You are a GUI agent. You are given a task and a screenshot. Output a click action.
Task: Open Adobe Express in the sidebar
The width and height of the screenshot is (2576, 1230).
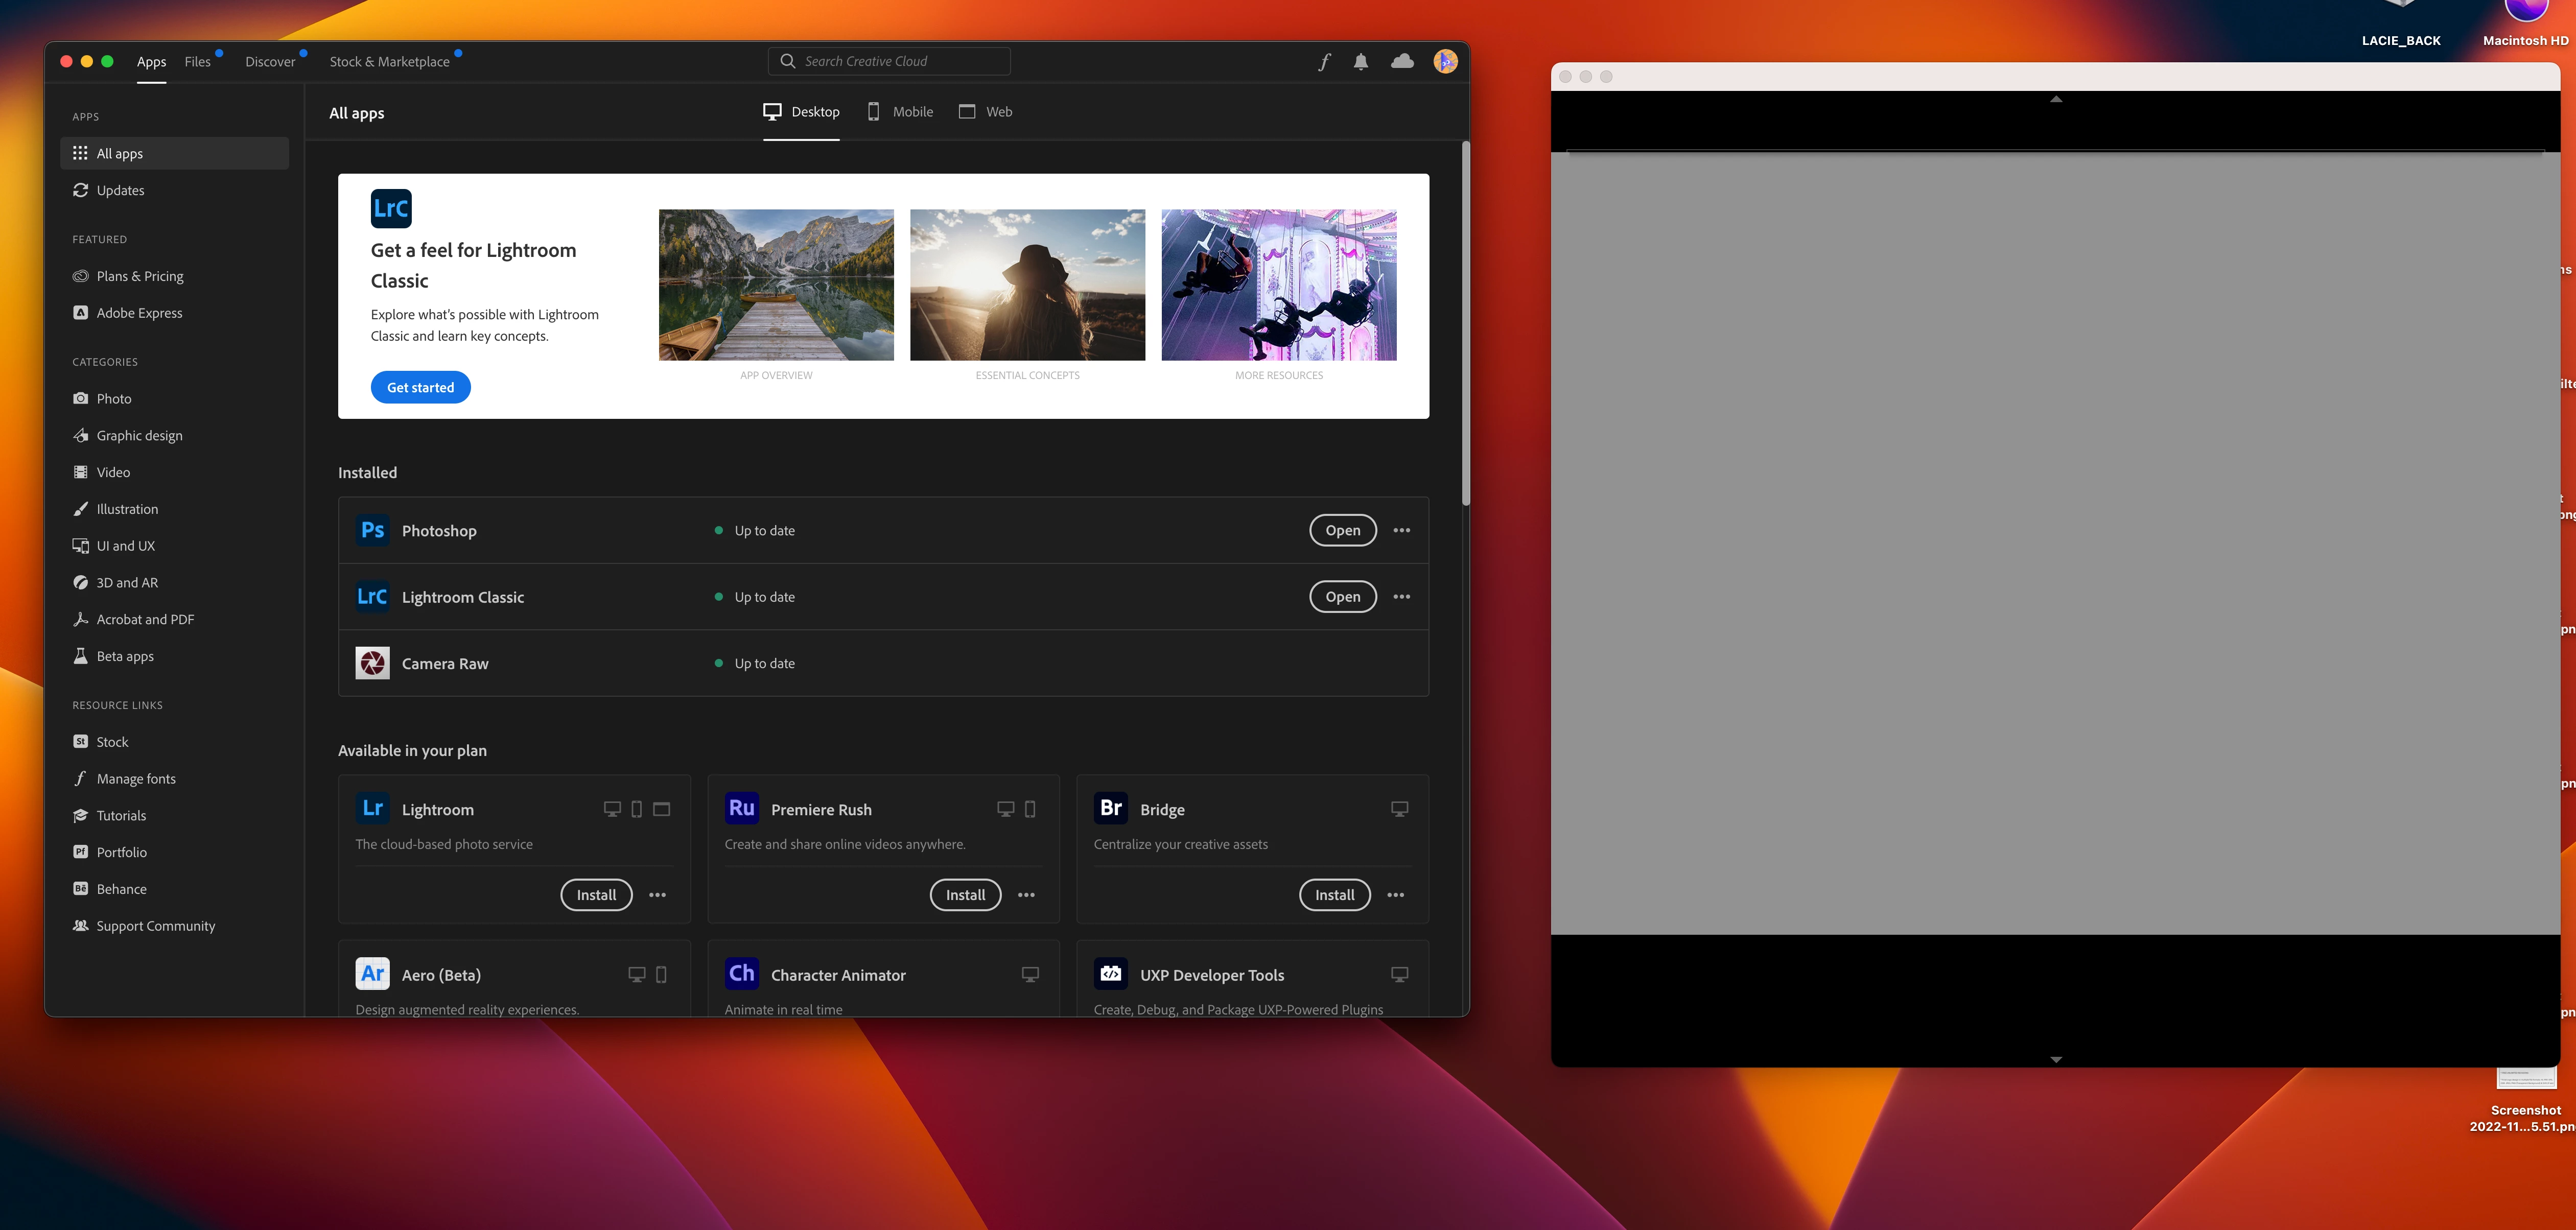139,313
